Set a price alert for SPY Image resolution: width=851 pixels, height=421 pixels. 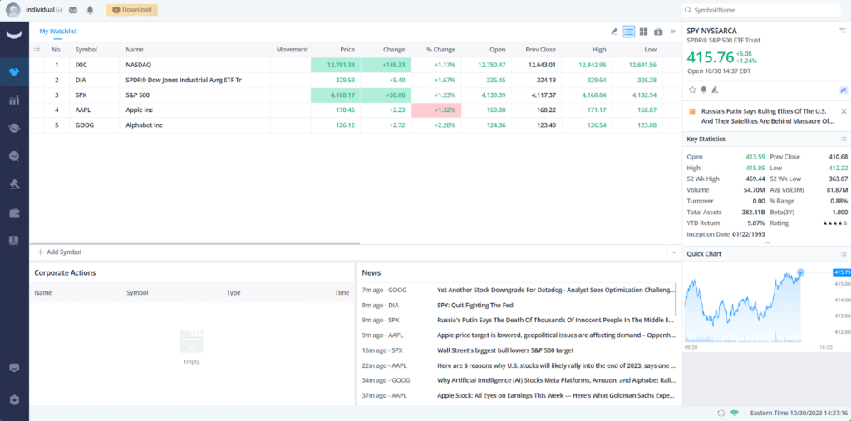coord(703,90)
